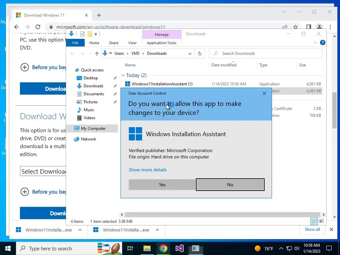Expand the ribbon with the chevron
340x255 pixels.
click(315, 42)
